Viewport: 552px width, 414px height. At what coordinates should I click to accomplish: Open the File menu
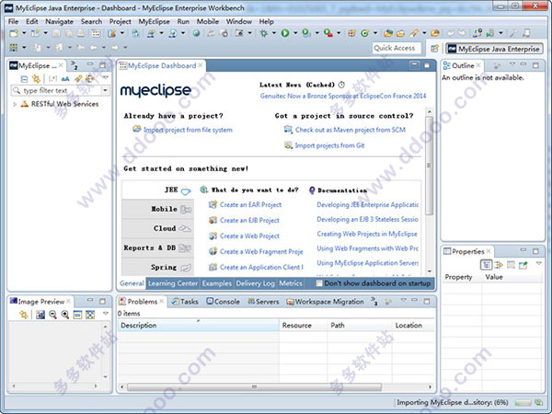pos(13,21)
